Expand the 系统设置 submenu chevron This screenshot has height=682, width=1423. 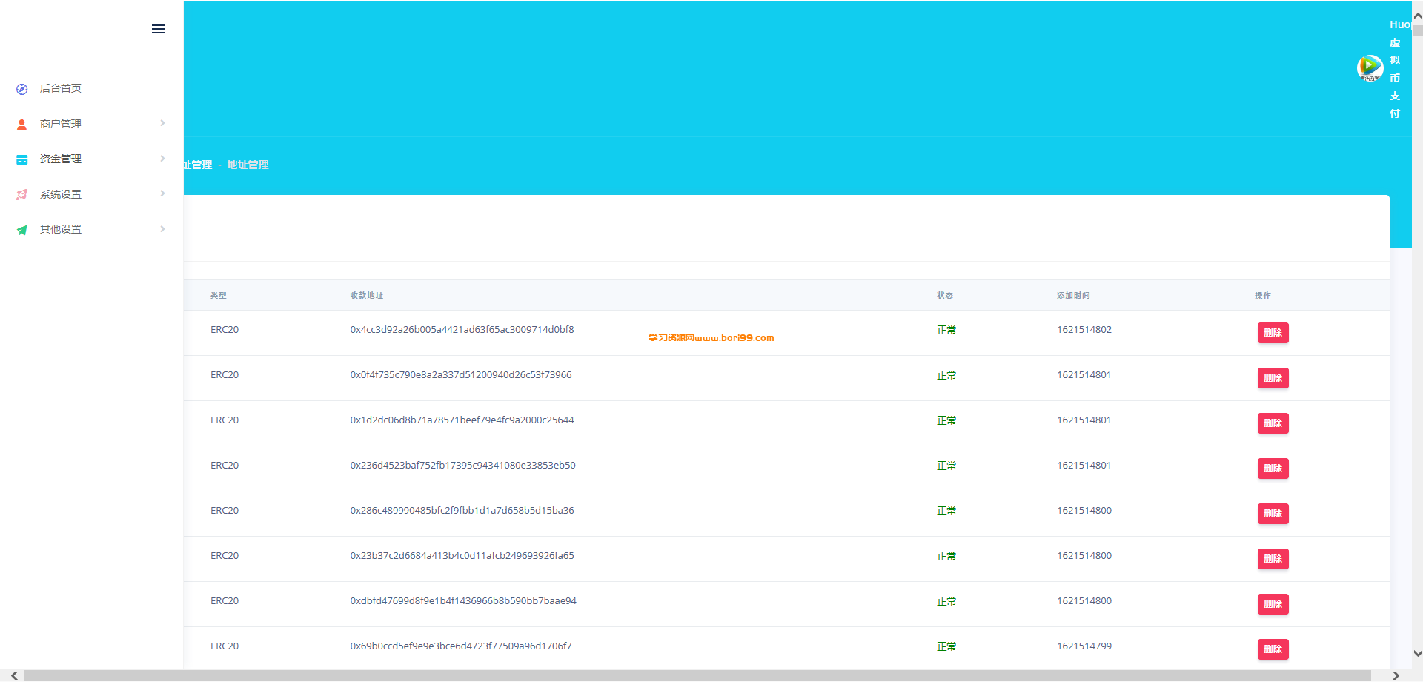pyautogui.click(x=162, y=193)
